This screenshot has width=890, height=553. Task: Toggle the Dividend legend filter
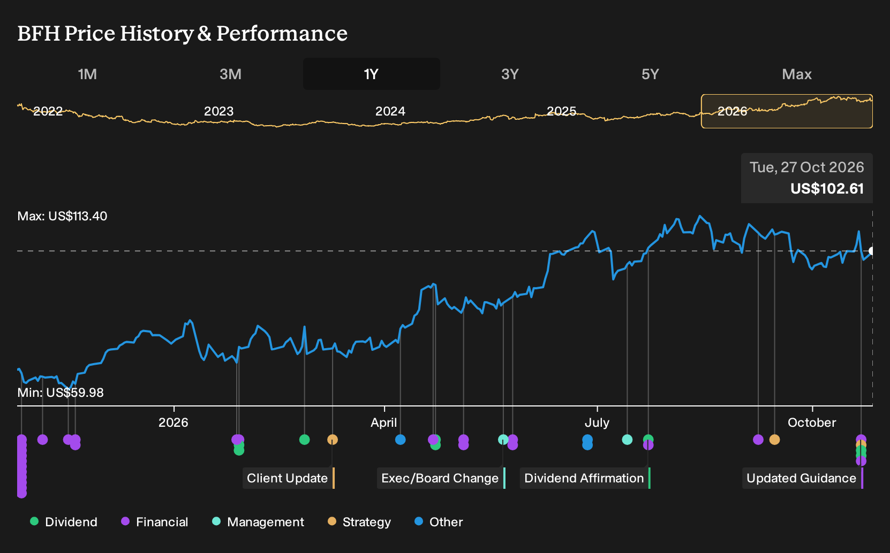64,521
